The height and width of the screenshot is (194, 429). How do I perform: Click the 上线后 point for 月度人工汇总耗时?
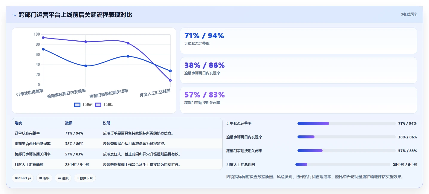pyautogui.click(x=170, y=80)
